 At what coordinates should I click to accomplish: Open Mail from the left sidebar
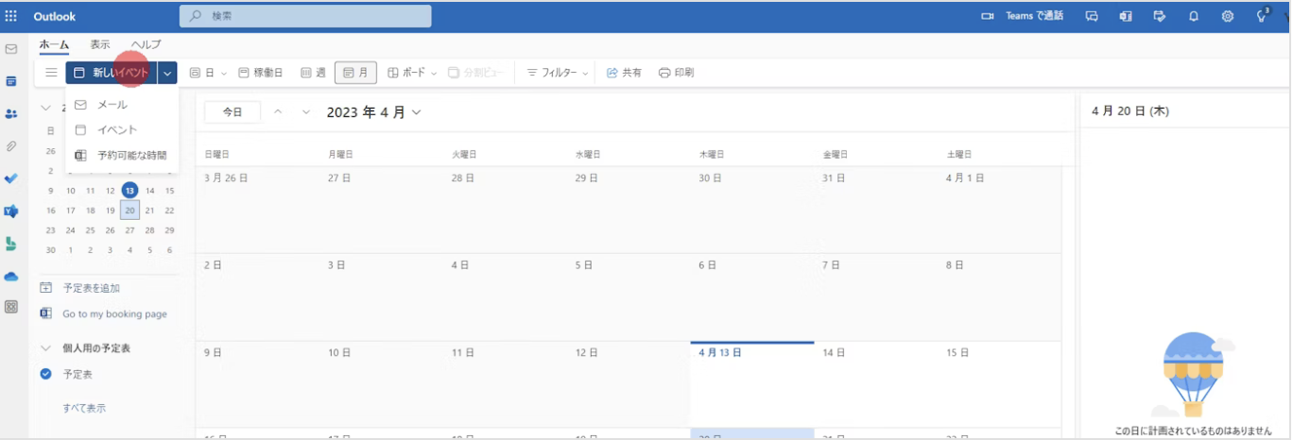11,49
